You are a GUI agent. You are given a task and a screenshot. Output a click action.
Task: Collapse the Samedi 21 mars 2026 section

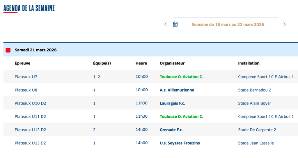pyautogui.click(x=8, y=50)
